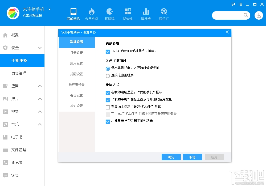Image resolution: width=266 pixels, height=186 pixels.
Task: Switch to 备份设置 tab
Action: click(77, 95)
